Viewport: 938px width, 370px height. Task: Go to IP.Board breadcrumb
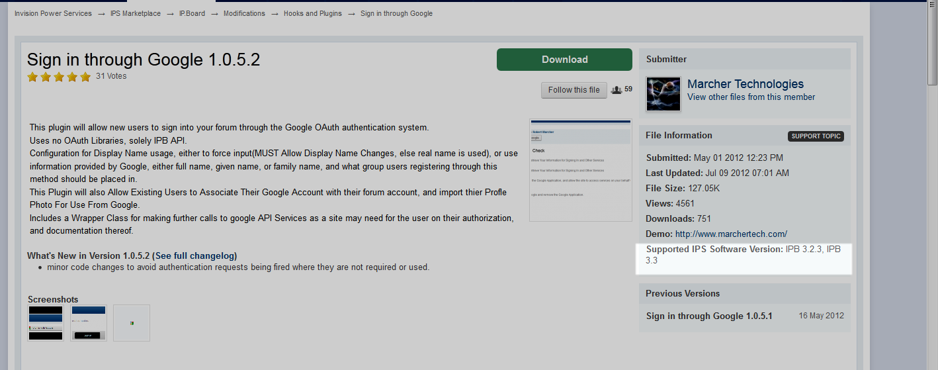click(192, 13)
